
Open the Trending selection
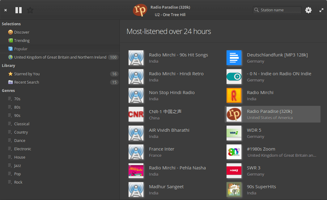pyautogui.click(x=60, y=40)
